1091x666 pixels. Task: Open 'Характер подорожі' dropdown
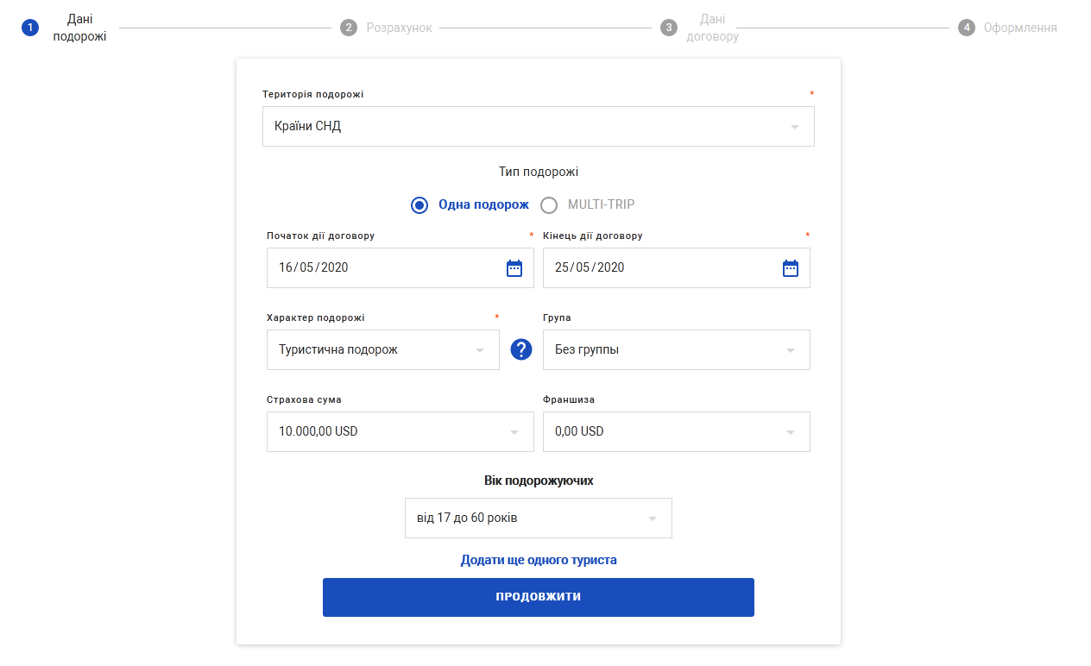point(383,350)
